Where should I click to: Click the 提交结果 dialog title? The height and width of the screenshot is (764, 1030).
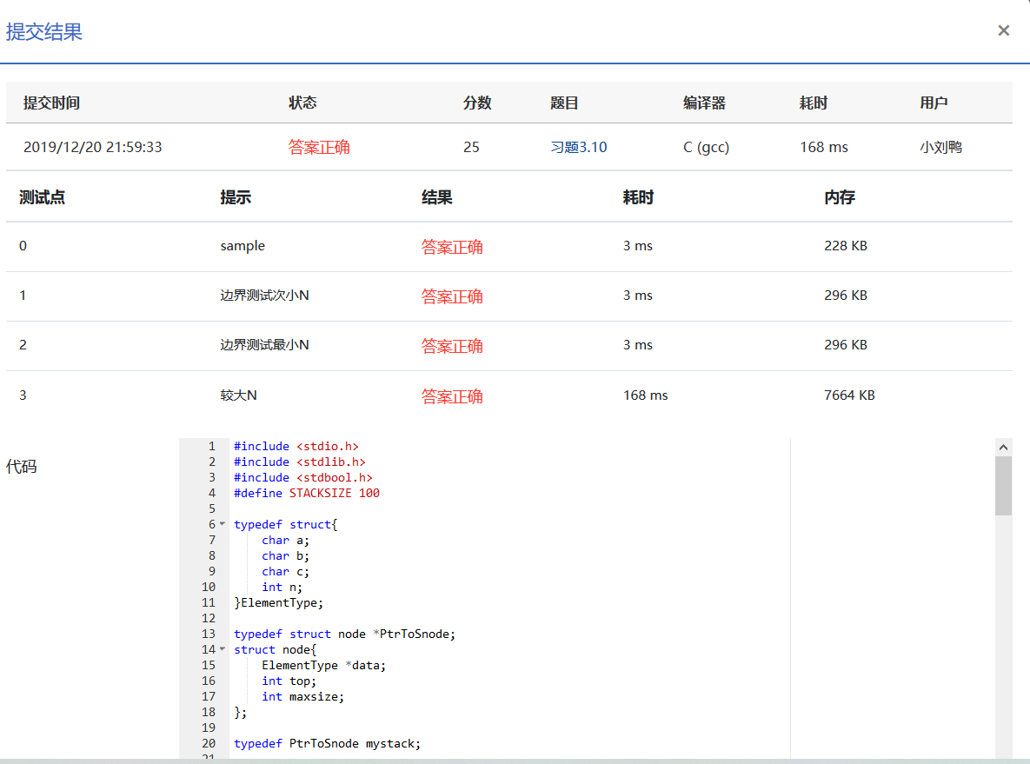(x=44, y=31)
